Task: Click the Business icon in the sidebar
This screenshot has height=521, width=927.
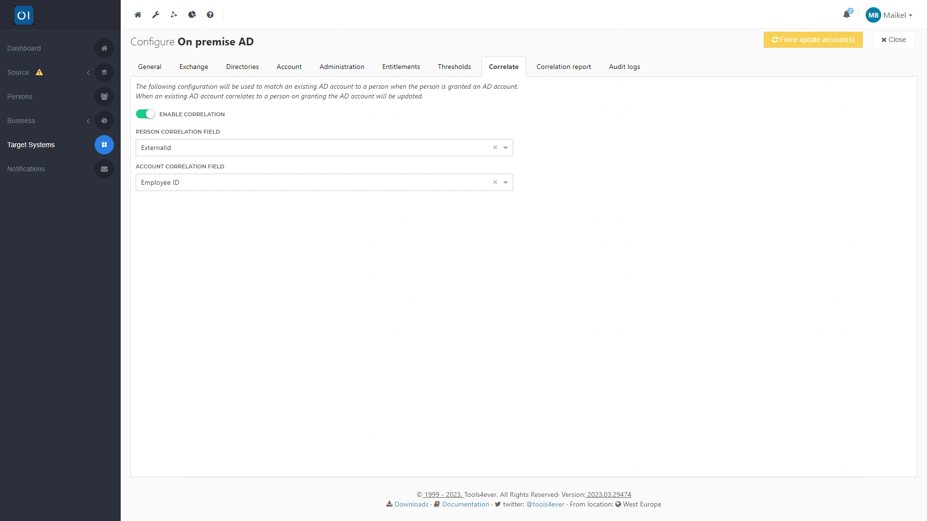Action: click(x=104, y=121)
